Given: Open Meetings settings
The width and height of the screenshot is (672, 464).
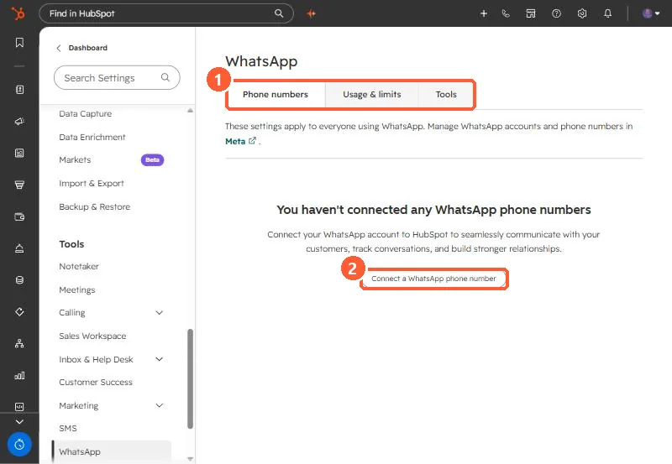Looking at the screenshot, I should click(77, 289).
